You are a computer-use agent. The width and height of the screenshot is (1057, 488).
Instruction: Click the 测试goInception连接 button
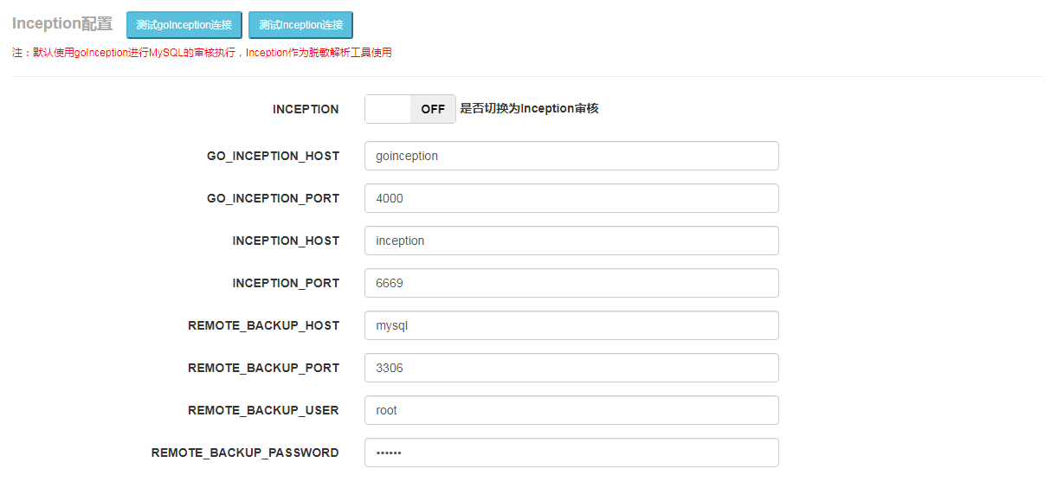pyautogui.click(x=184, y=25)
